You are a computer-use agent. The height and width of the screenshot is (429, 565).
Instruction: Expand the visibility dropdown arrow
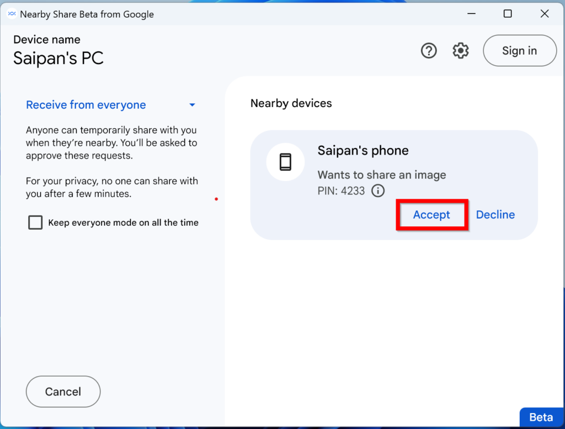[192, 105]
